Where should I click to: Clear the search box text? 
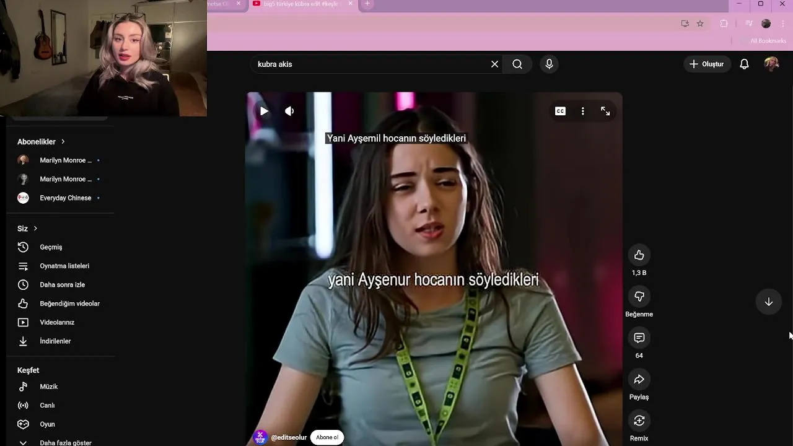click(x=494, y=64)
